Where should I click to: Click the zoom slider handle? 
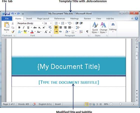coord(120,104)
